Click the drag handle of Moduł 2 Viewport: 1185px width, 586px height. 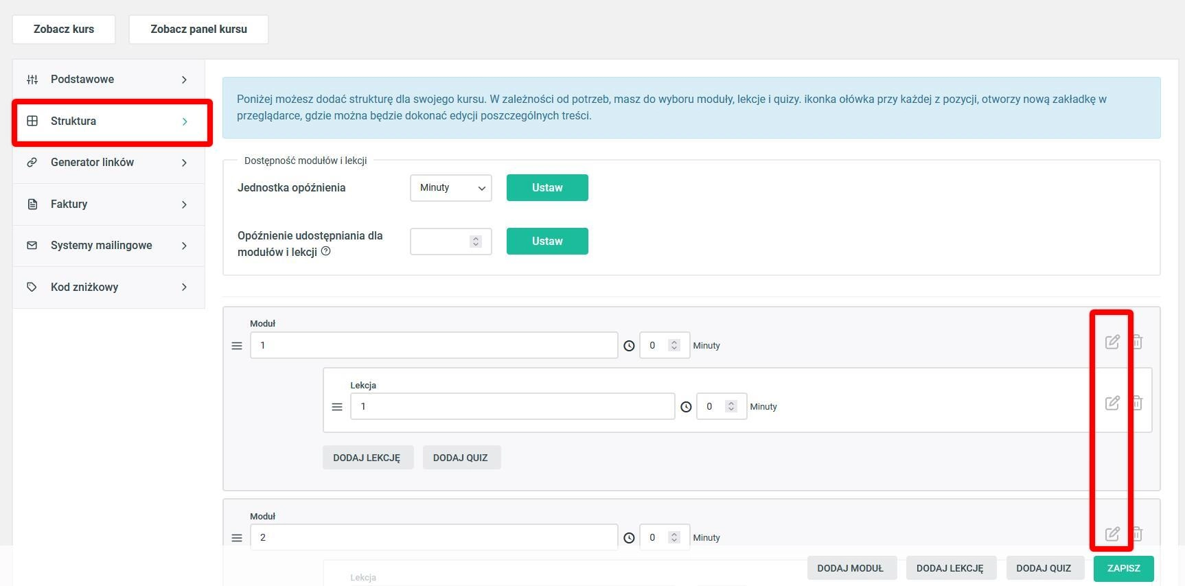237,538
